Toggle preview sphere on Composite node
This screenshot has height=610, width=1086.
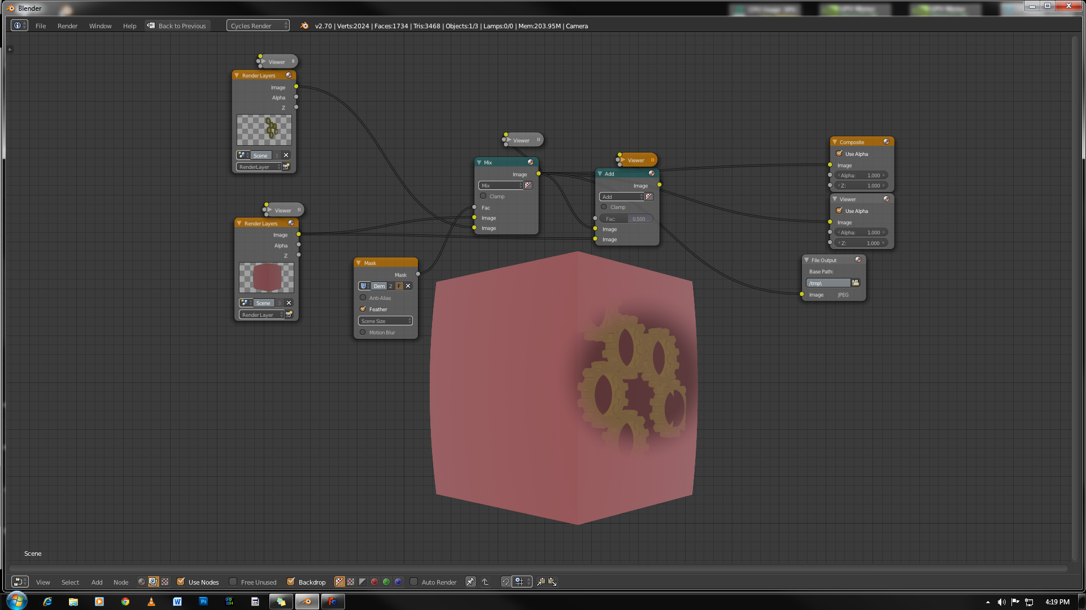tap(886, 142)
